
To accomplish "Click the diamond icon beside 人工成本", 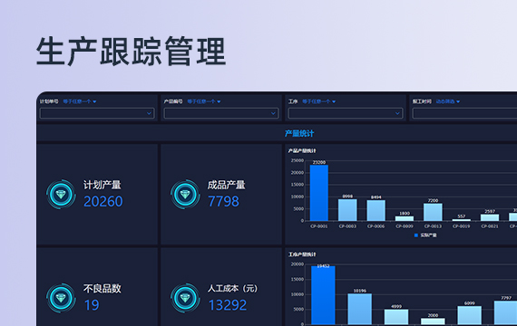I will click(x=185, y=298).
